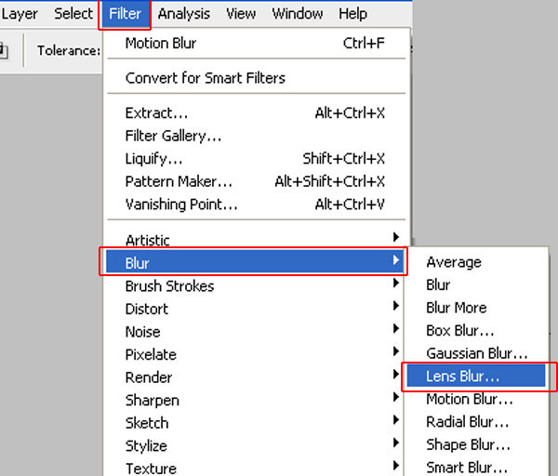The width and height of the screenshot is (558, 476).
Task: Open the Layer menu
Action: point(19,14)
